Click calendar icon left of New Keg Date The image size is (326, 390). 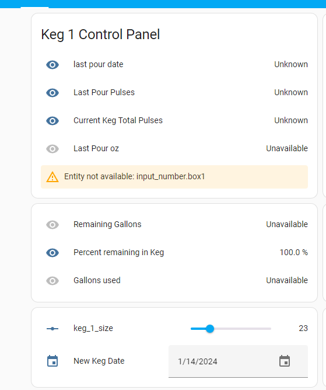pos(52,361)
